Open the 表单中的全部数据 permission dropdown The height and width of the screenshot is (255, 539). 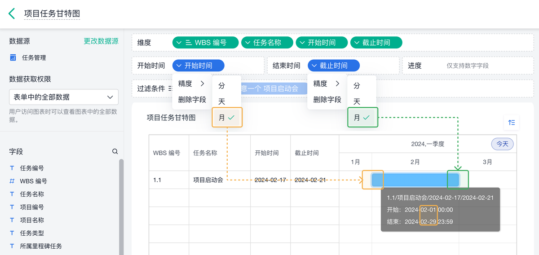64,97
